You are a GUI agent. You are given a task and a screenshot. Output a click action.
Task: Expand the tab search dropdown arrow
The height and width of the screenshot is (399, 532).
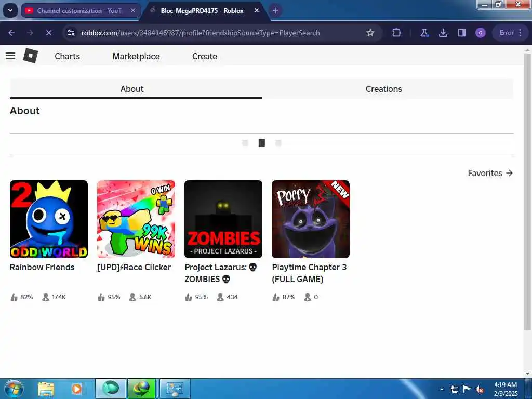click(10, 10)
